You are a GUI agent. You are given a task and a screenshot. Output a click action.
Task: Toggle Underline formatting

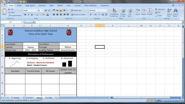click(32, 15)
